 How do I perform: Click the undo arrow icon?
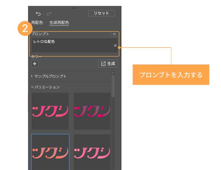[x=38, y=14]
